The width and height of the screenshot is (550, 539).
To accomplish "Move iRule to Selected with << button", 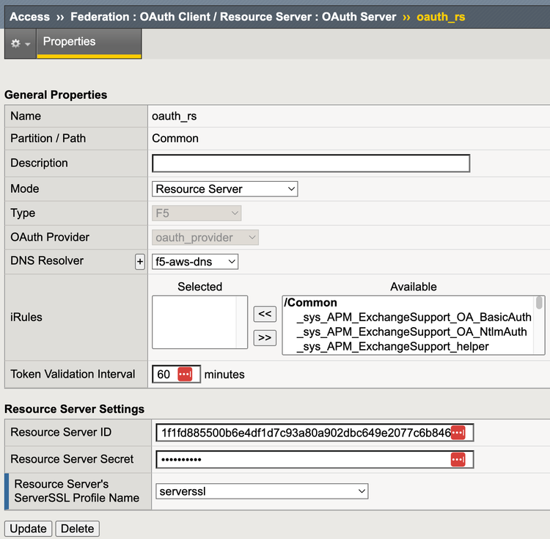I will point(264,314).
